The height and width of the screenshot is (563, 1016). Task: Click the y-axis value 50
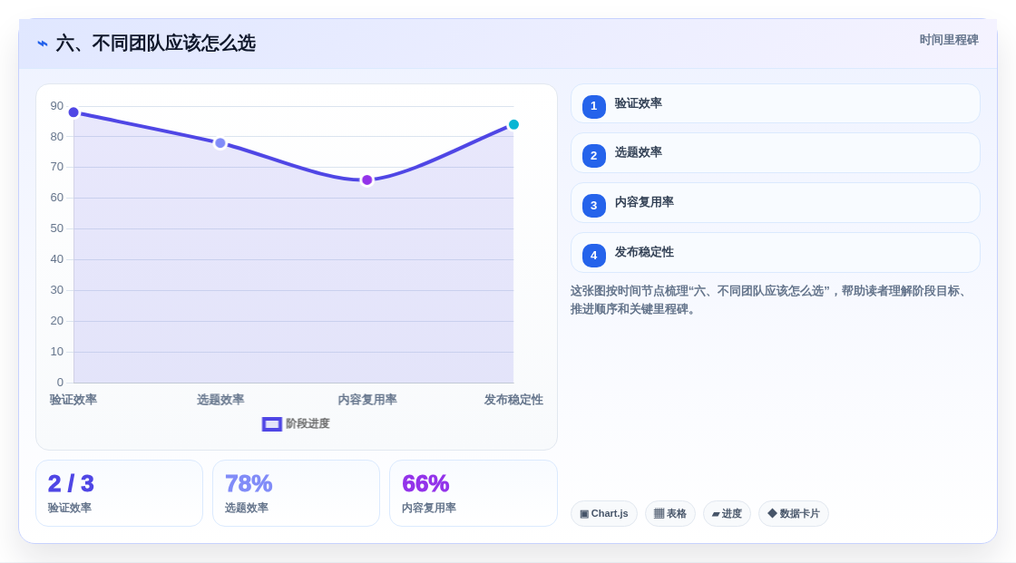click(57, 228)
